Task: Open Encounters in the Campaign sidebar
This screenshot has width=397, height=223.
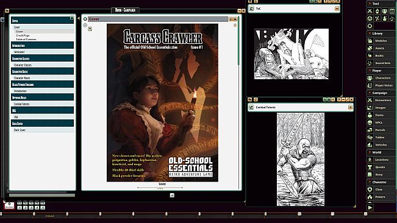Action: 381,100
